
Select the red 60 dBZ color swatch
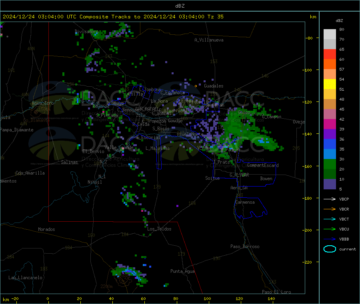coord(330,54)
